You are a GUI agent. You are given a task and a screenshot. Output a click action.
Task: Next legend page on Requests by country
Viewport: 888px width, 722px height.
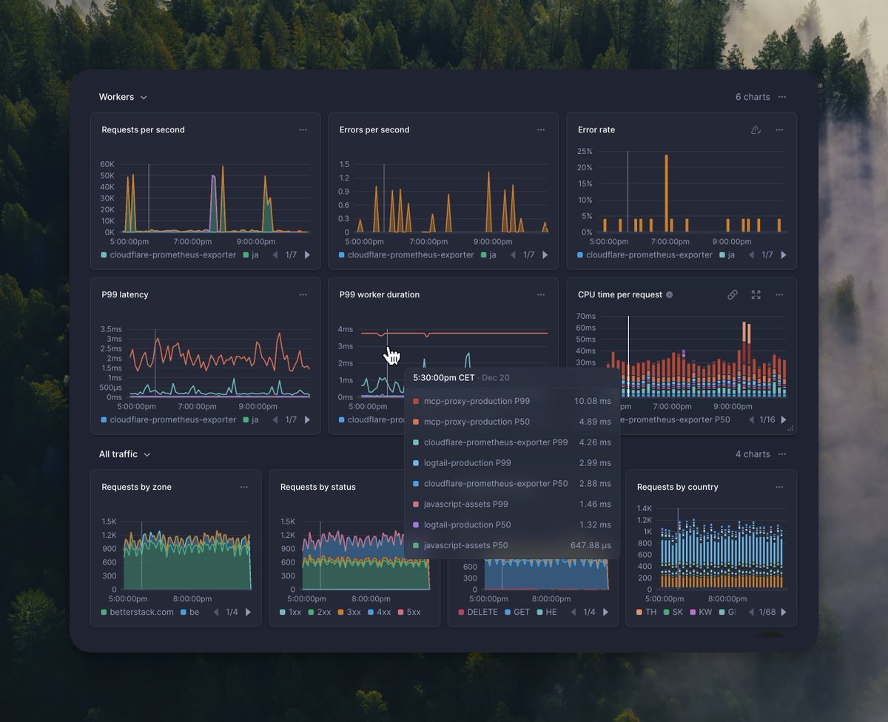(x=784, y=612)
